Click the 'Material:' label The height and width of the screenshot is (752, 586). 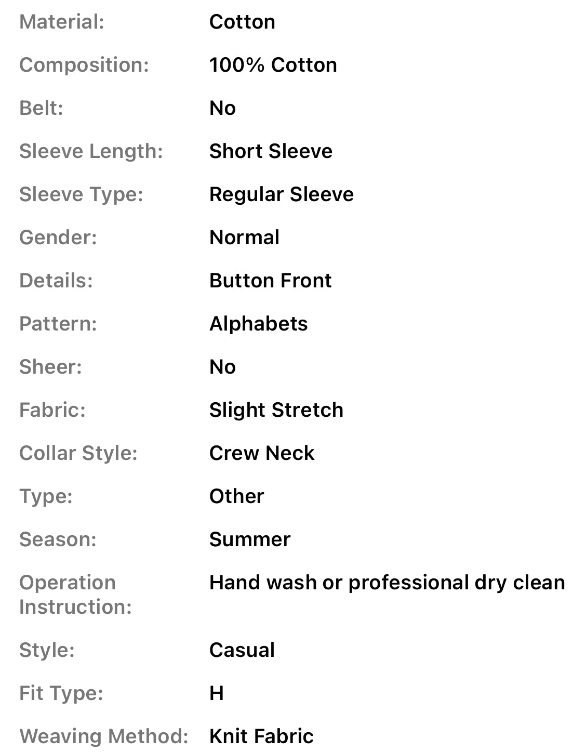(62, 22)
